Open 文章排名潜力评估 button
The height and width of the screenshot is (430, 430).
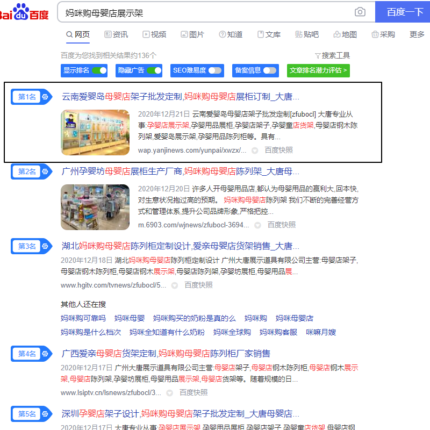pos(318,70)
